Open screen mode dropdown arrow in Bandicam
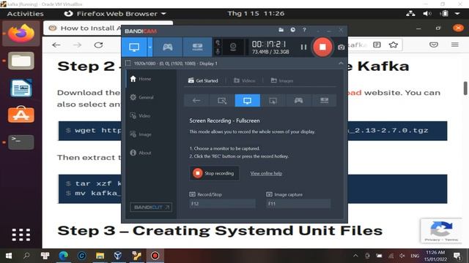Image resolution: width=469 pixels, height=263 pixels. click(x=149, y=47)
